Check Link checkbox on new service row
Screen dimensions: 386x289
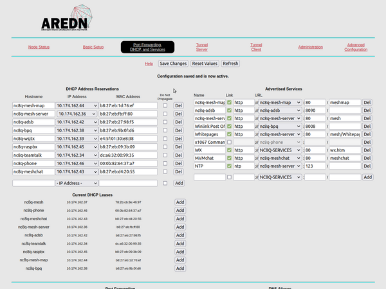click(229, 177)
